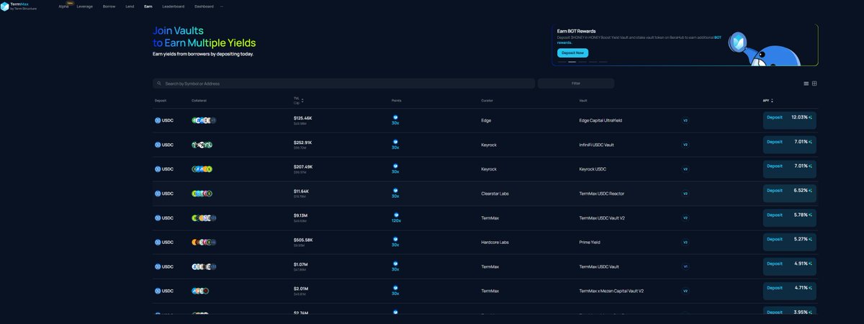Click the version badge for Keyrock USDC

685,169
